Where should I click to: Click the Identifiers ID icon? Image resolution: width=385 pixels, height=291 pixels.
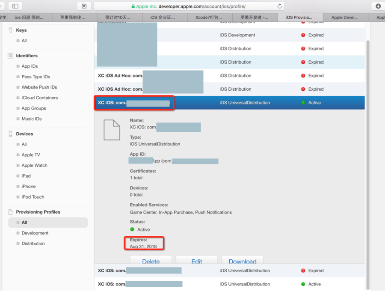(10, 56)
